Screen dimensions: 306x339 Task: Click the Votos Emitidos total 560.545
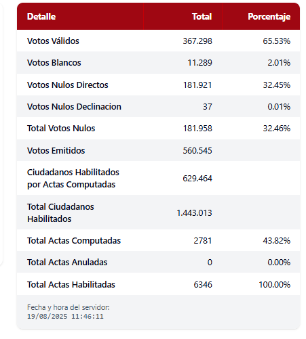click(197, 150)
